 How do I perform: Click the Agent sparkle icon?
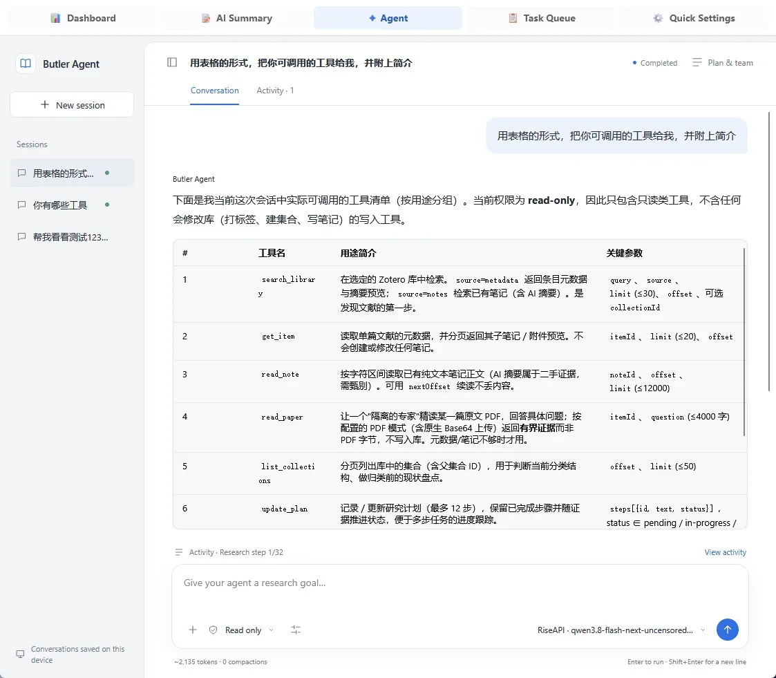(372, 18)
